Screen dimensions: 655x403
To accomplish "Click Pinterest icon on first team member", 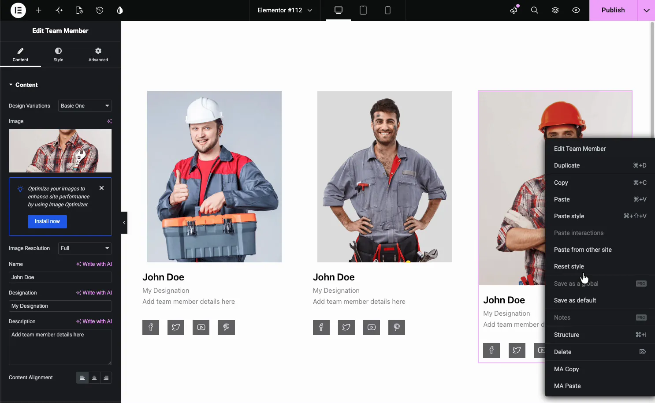I will point(227,328).
